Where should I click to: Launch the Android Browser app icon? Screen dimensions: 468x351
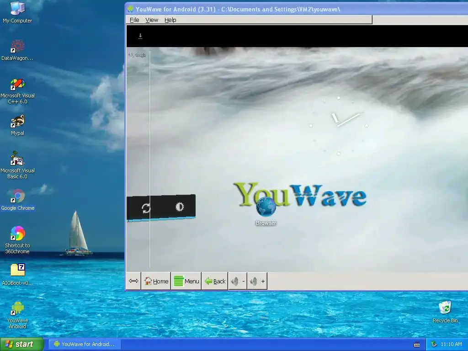pyautogui.click(x=266, y=211)
